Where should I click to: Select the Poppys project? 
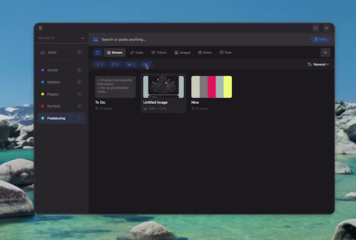pos(61,94)
